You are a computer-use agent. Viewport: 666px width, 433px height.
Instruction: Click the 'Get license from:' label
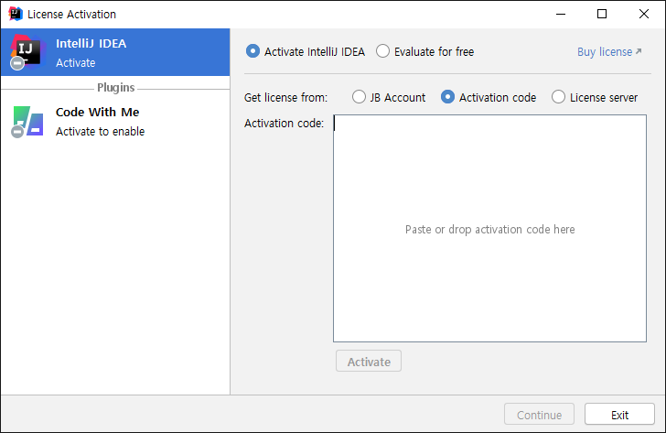click(x=285, y=98)
